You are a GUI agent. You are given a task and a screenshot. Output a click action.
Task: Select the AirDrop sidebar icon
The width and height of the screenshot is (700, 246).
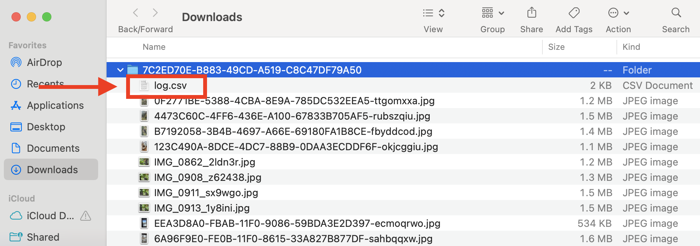[16, 62]
